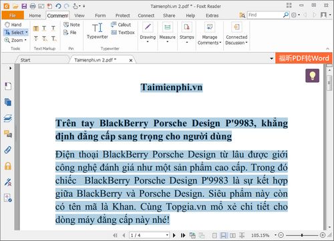Click the Save floppy disk icon

tap(24, 6)
